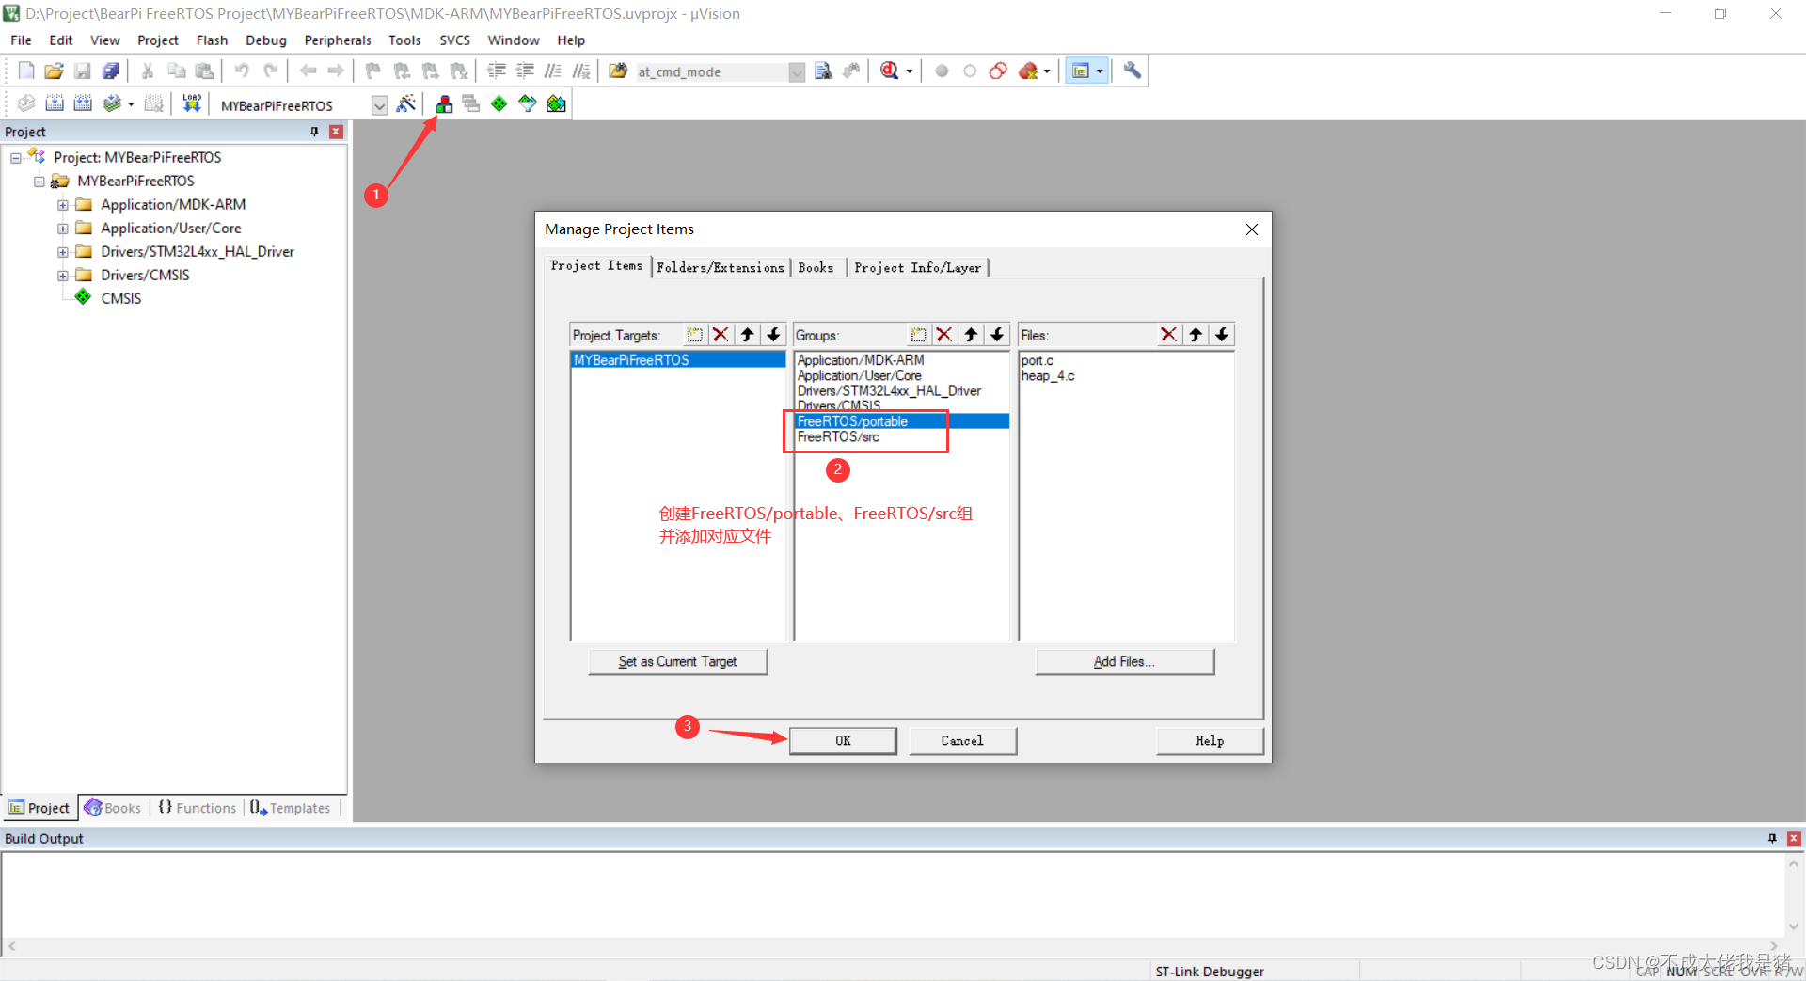Image resolution: width=1806 pixels, height=981 pixels.
Task: Expand Application/MDK-ARM folder
Action: point(63,205)
